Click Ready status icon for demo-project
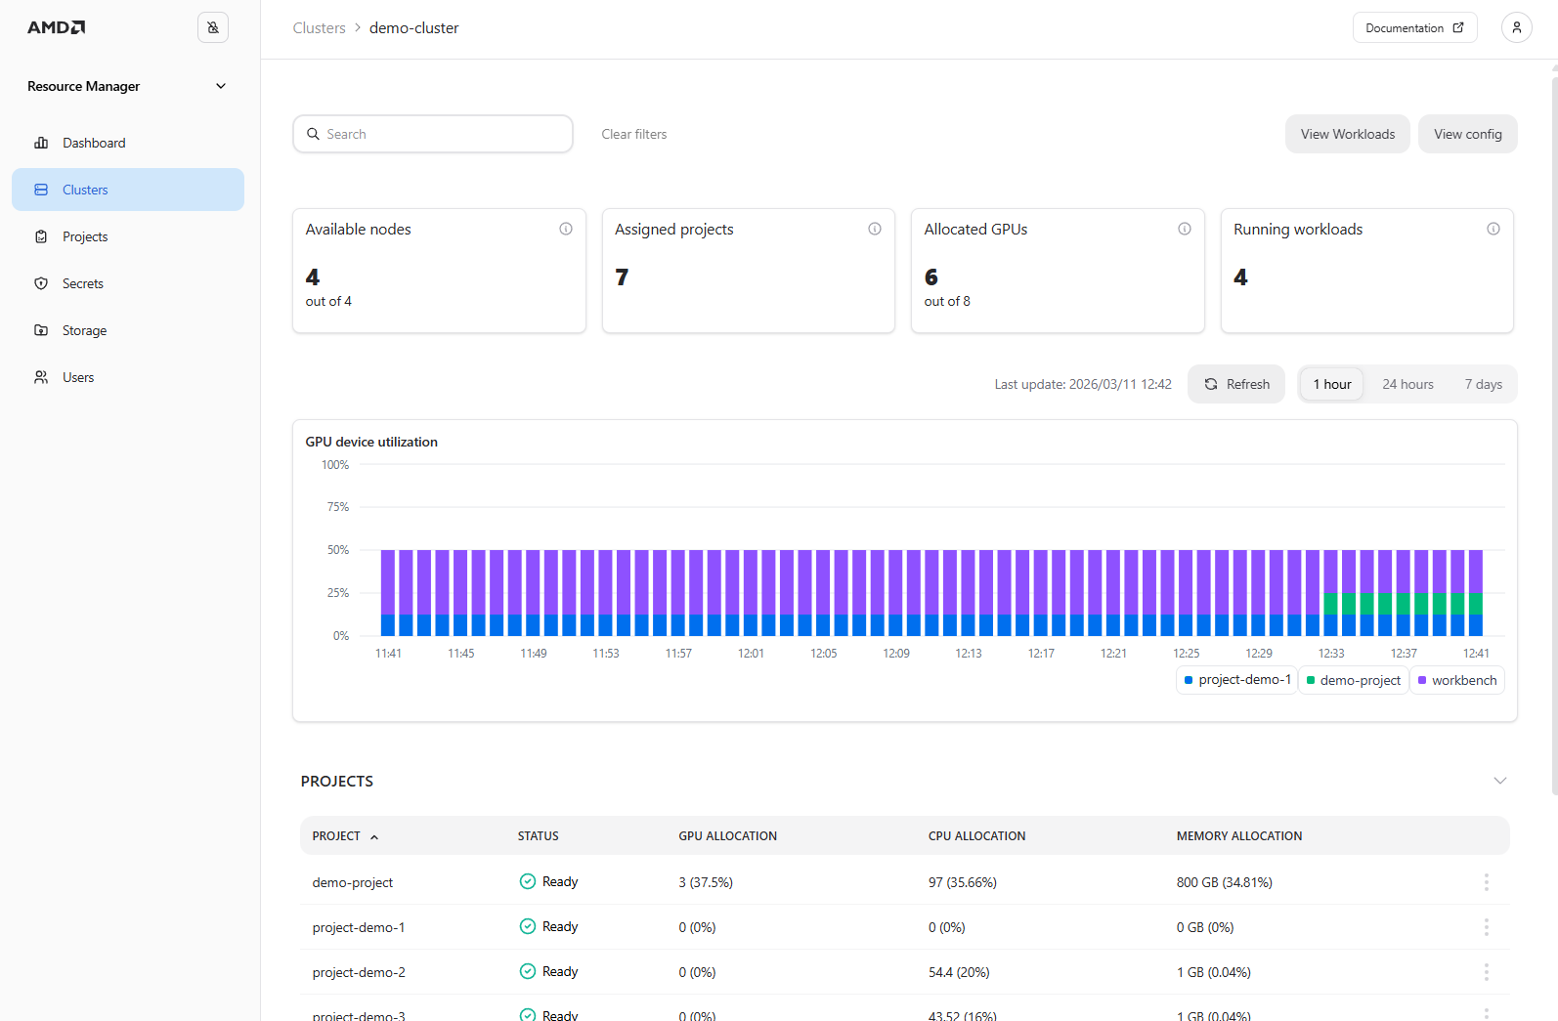The width and height of the screenshot is (1558, 1021). point(528,881)
